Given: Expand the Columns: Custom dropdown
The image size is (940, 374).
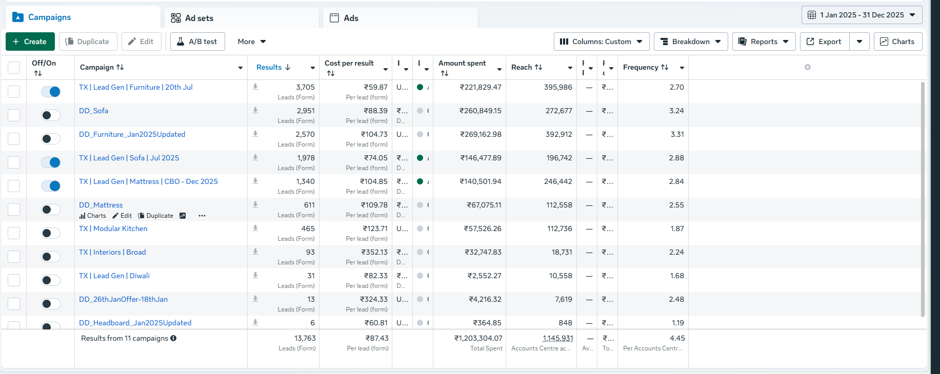Looking at the screenshot, I should click(x=601, y=41).
